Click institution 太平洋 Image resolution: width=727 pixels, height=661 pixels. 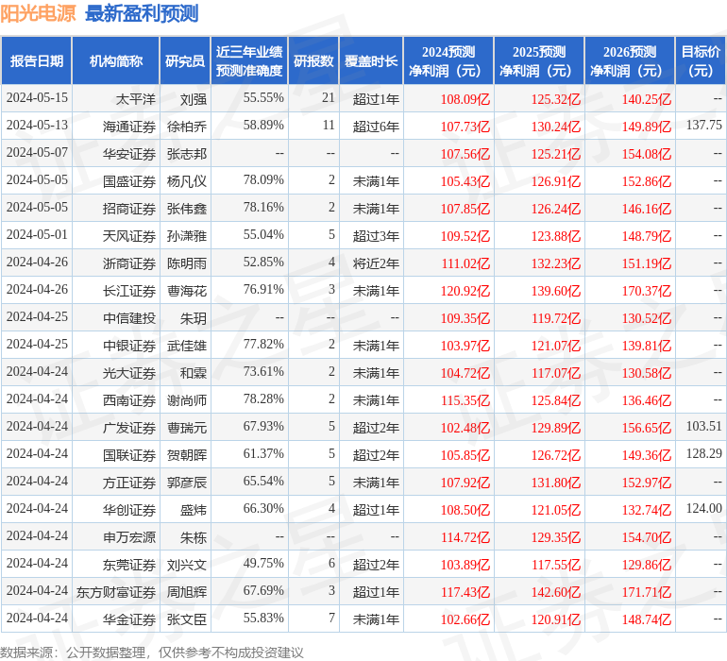click(135, 99)
